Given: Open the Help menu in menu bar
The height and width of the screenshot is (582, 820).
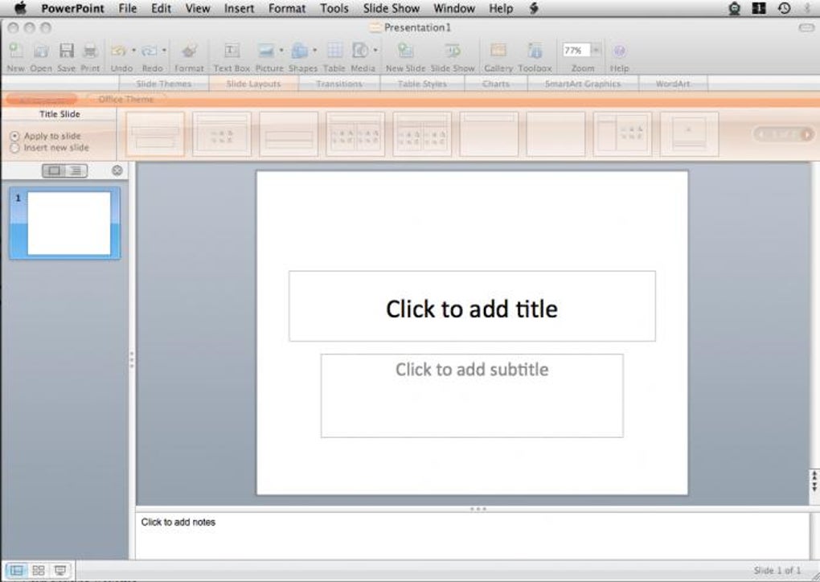Looking at the screenshot, I should click(501, 8).
